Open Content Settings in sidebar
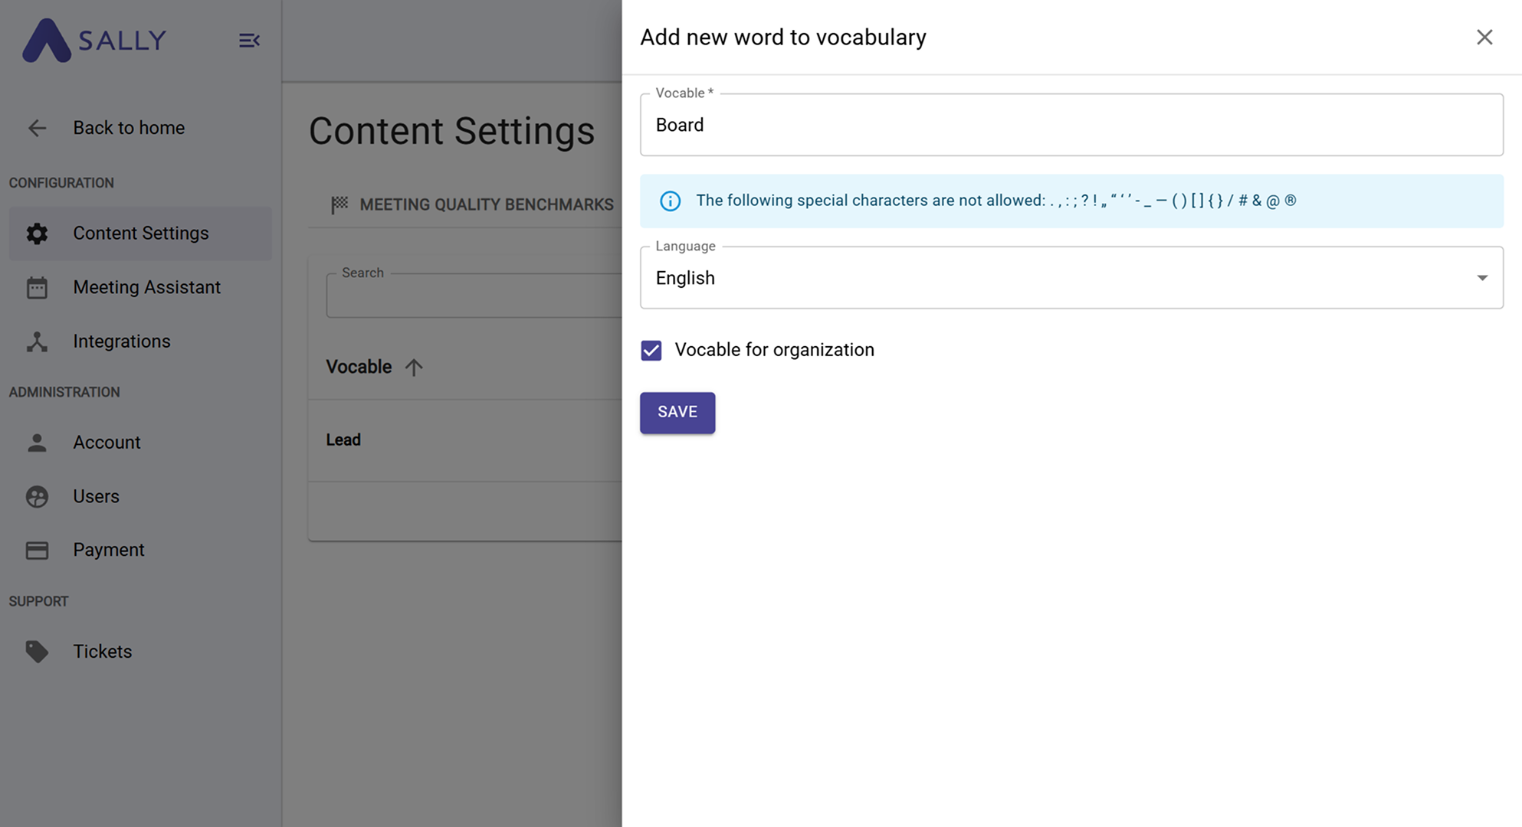 point(140,234)
